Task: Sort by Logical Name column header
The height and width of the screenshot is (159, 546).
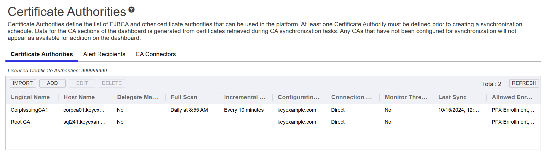Action: point(30,97)
